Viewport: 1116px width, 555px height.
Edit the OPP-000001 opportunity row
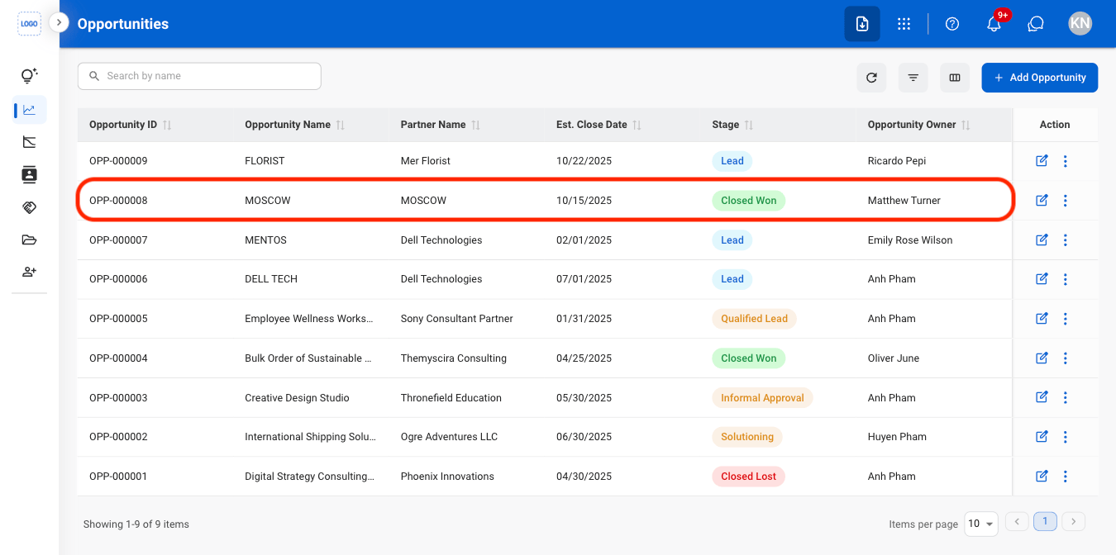coord(1042,476)
